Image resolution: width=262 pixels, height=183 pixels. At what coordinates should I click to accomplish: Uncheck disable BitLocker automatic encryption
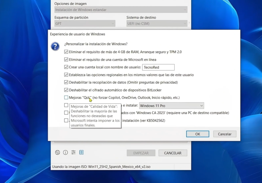click(66, 90)
